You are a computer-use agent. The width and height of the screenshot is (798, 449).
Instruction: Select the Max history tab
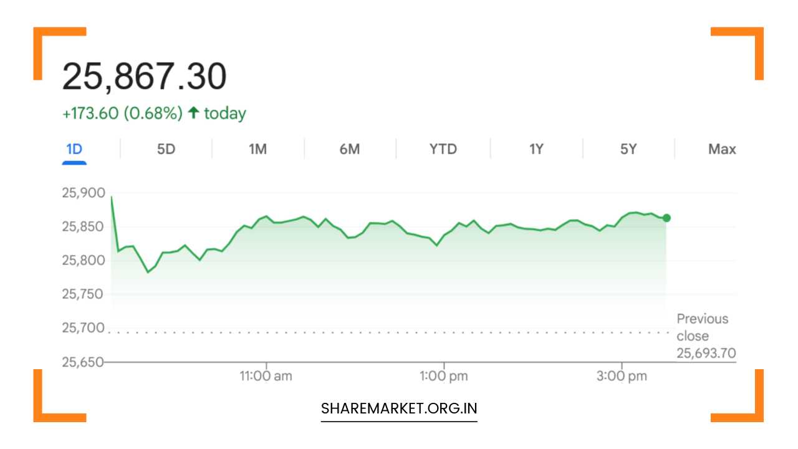tap(722, 149)
